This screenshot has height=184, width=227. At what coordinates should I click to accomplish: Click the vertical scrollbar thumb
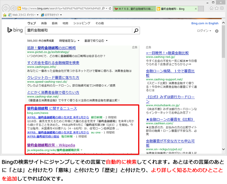coord(224,41)
